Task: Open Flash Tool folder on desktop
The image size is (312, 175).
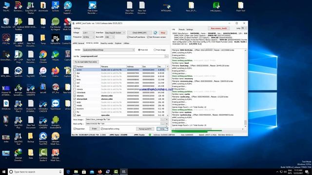Action: 240,6
